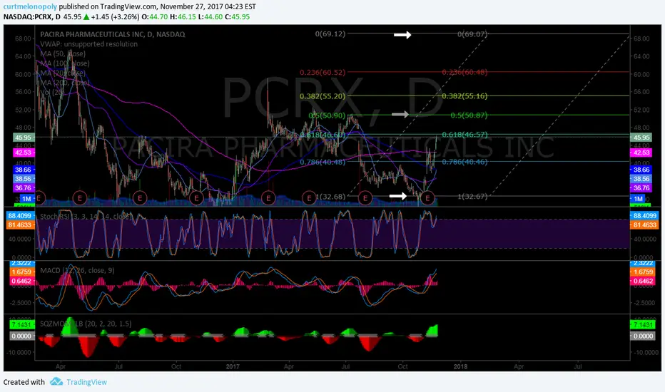Image resolution: width=665 pixels, height=392 pixels.
Task: Click the 0.236(60.48) Fibonacci label
Action: click(465, 73)
